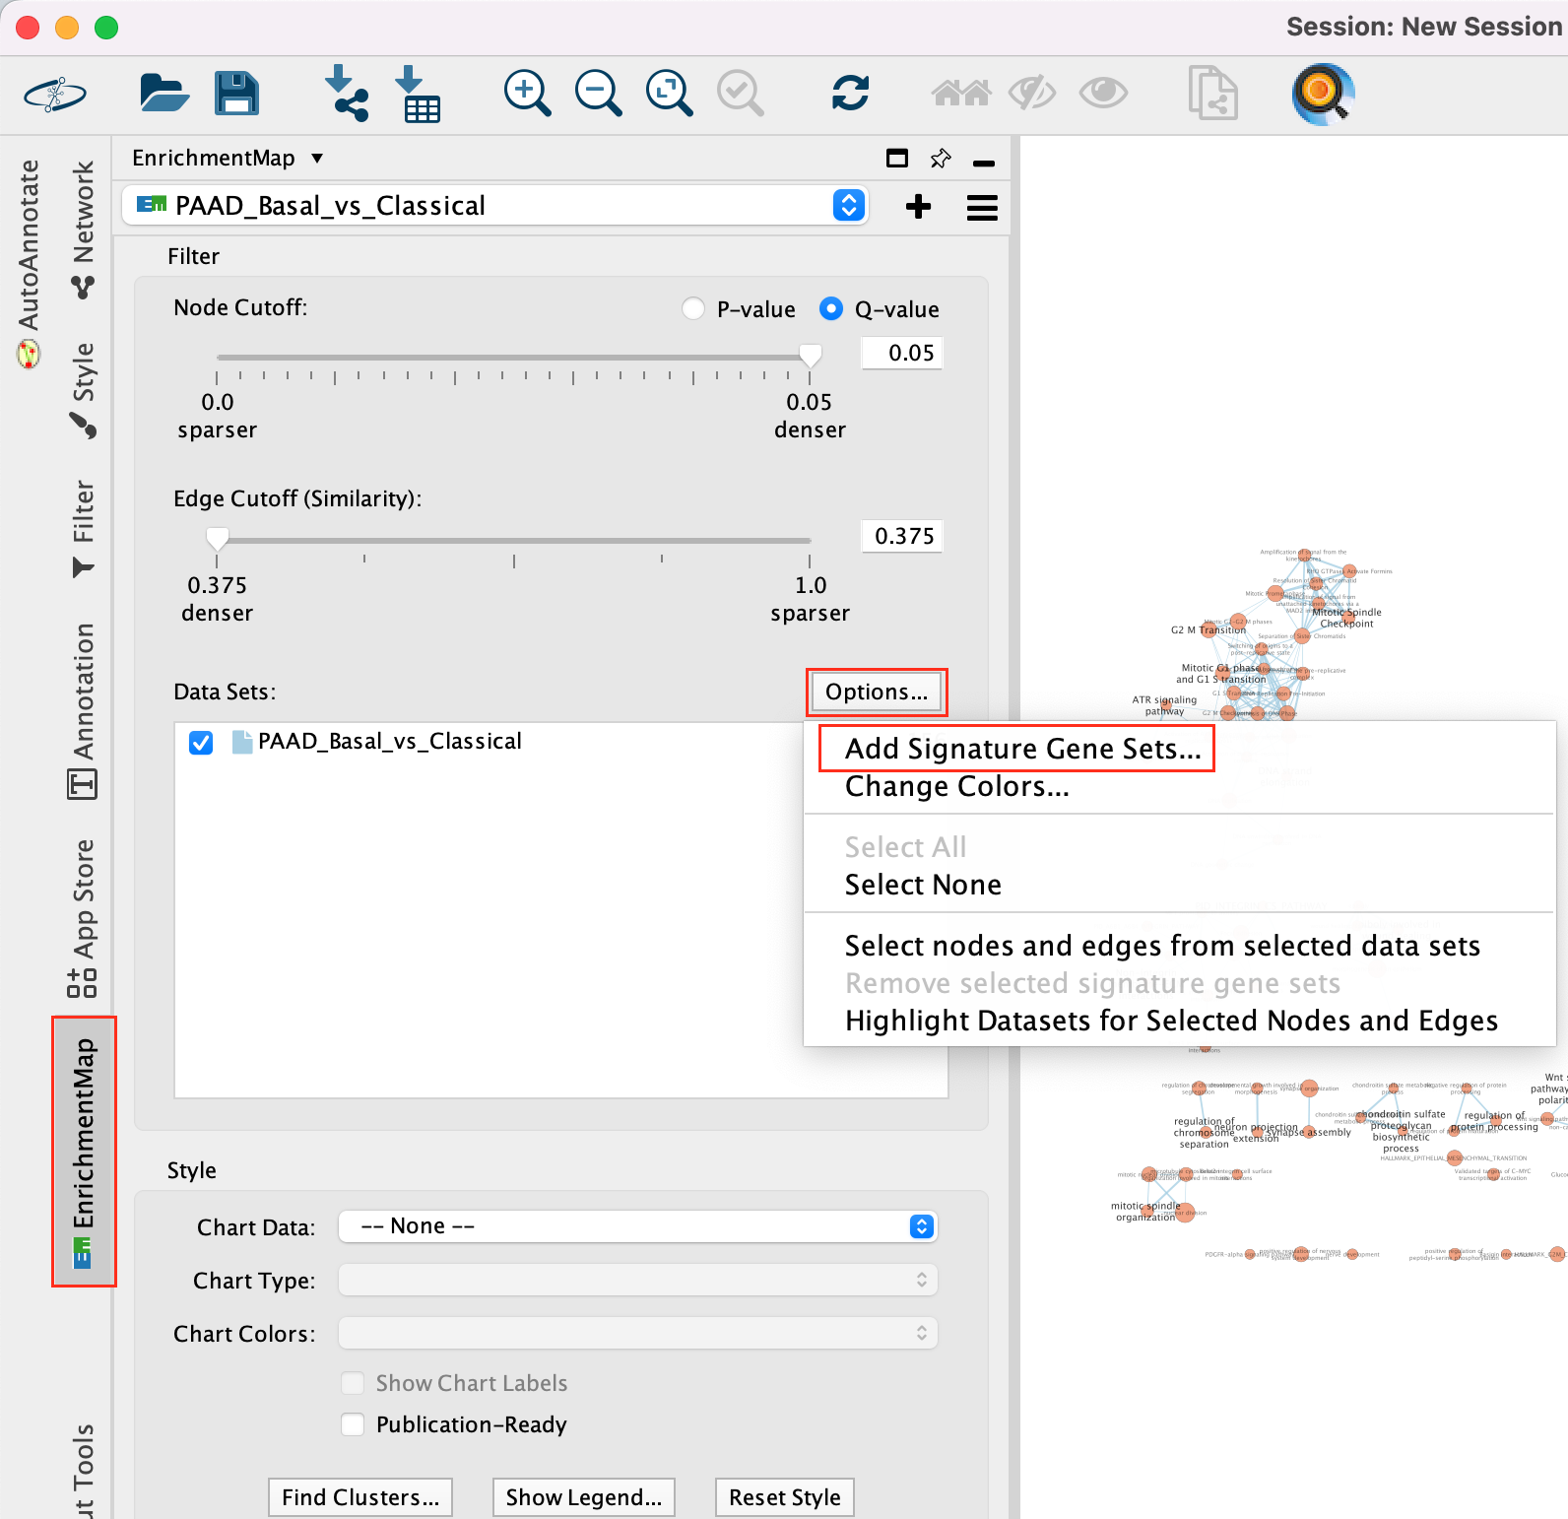Click Import Table from File icon
Image resolution: width=1568 pixels, height=1519 pixels.
click(x=418, y=94)
